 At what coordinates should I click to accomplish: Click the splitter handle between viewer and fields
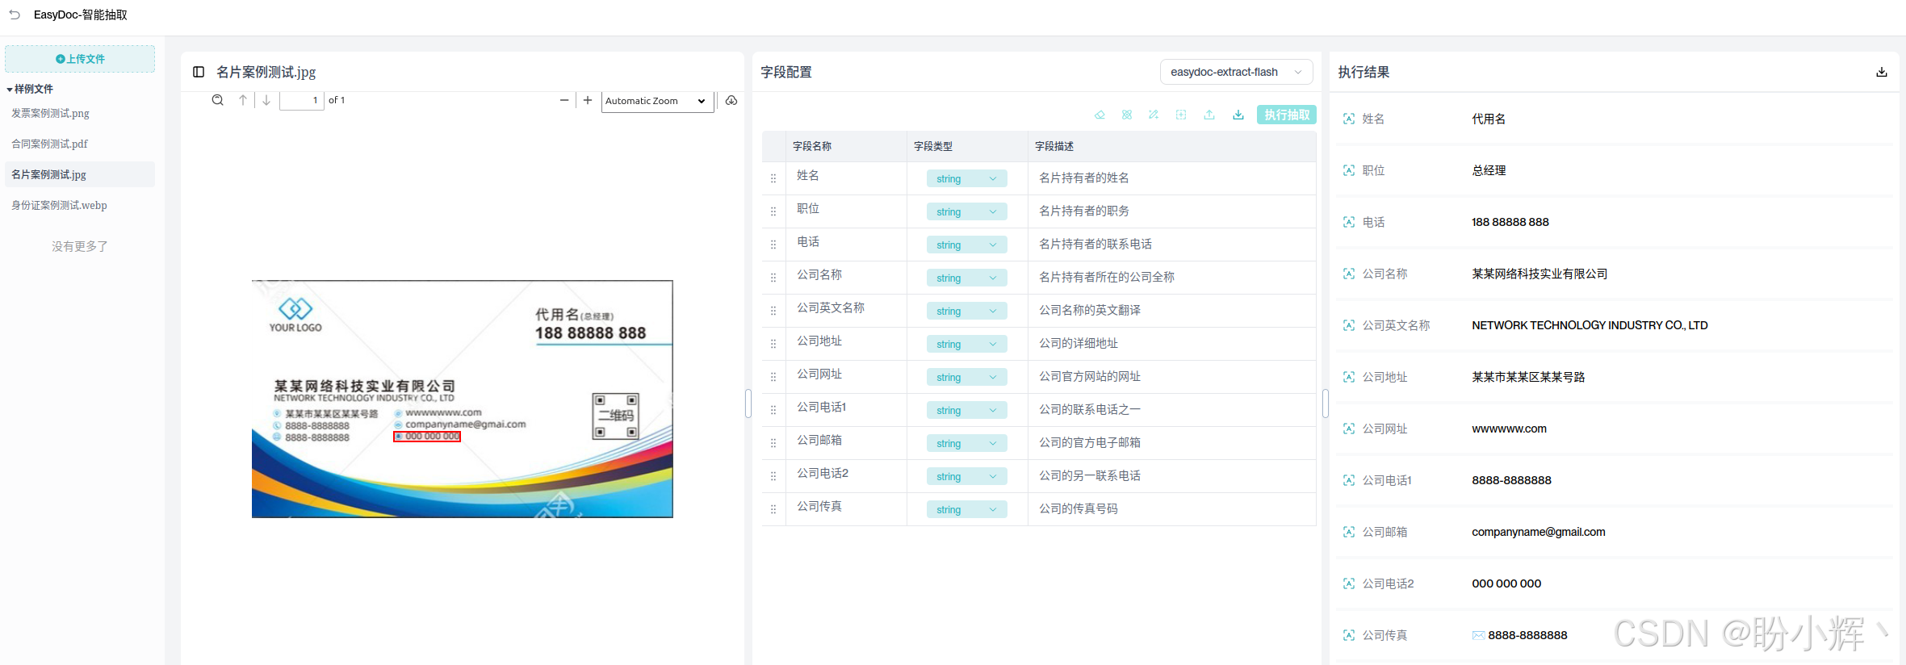[x=748, y=403]
